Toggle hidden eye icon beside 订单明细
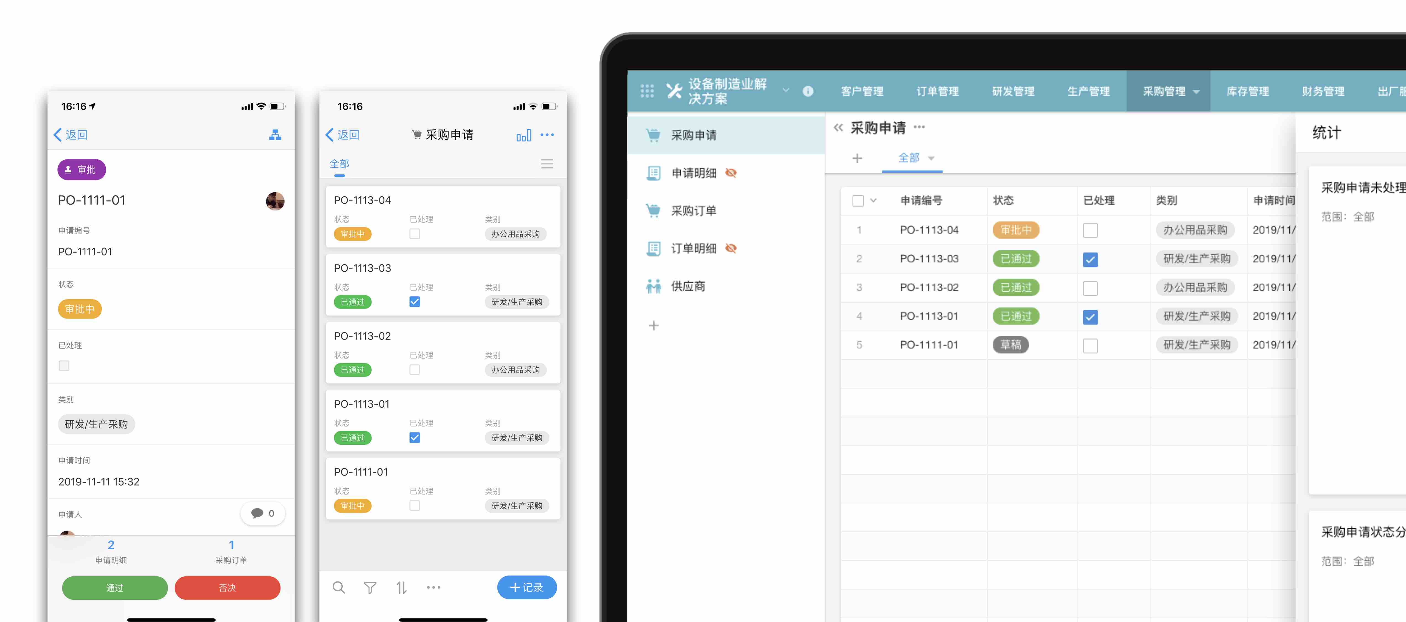Viewport: 1406px width, 622px height. 731,248
